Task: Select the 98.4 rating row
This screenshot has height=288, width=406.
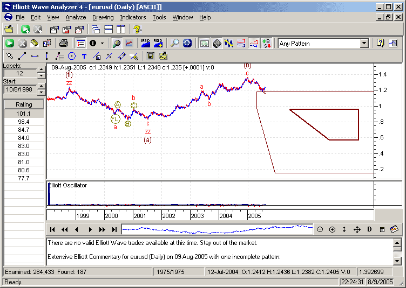Action: point(24,122)
